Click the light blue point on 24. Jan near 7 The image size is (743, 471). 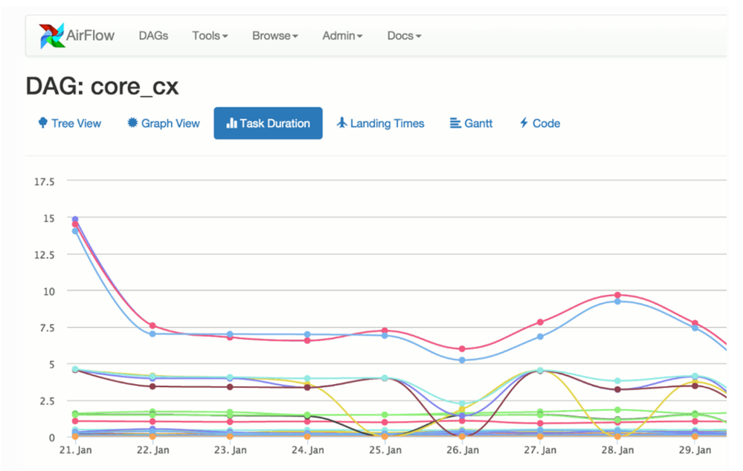click(307, 334)
